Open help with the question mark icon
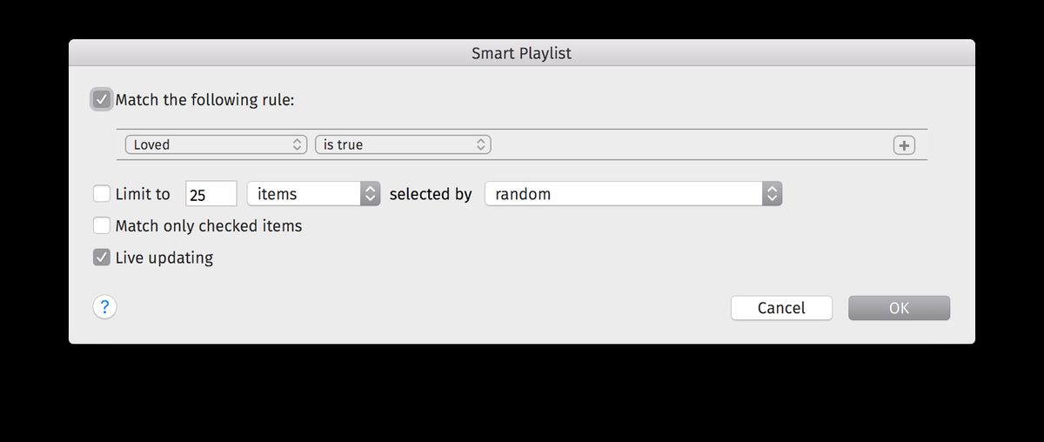The image size is (1044, 442). click(104, 307)
